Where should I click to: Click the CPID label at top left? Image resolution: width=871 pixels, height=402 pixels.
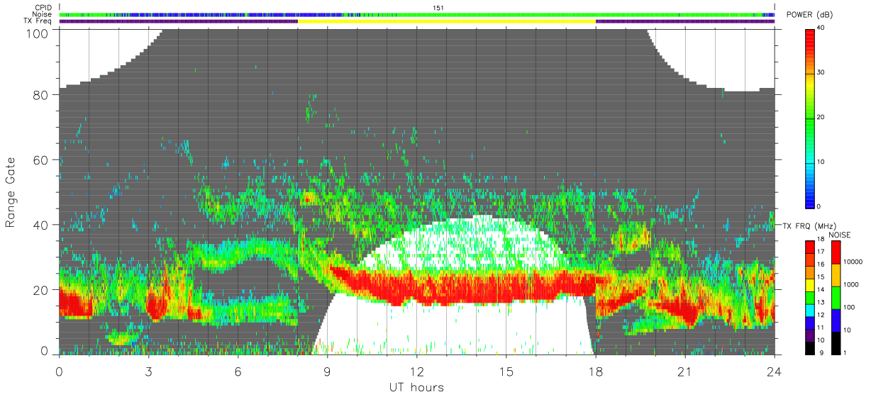44,8
